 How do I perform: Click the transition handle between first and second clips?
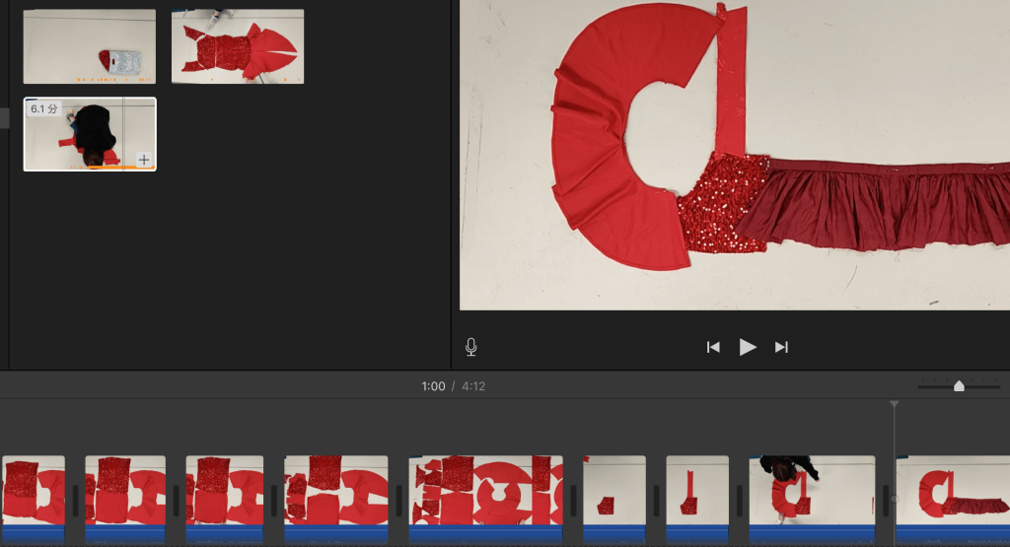pos(75,501)
